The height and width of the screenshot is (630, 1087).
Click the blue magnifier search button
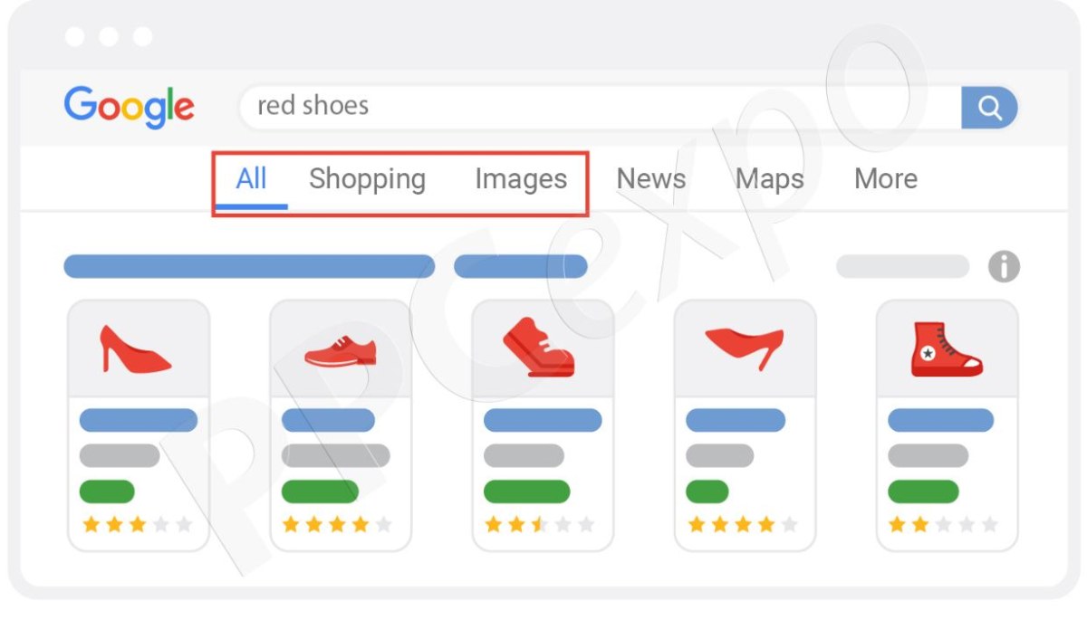pos(989,109)
